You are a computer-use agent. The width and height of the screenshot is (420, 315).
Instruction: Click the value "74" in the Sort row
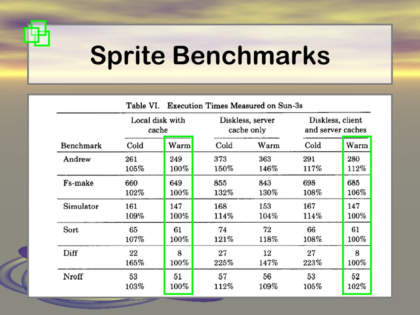pyautogui.click(x=222, y=230)
